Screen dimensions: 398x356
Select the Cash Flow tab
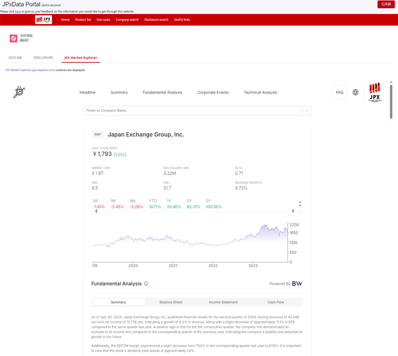tap(276, 302)
